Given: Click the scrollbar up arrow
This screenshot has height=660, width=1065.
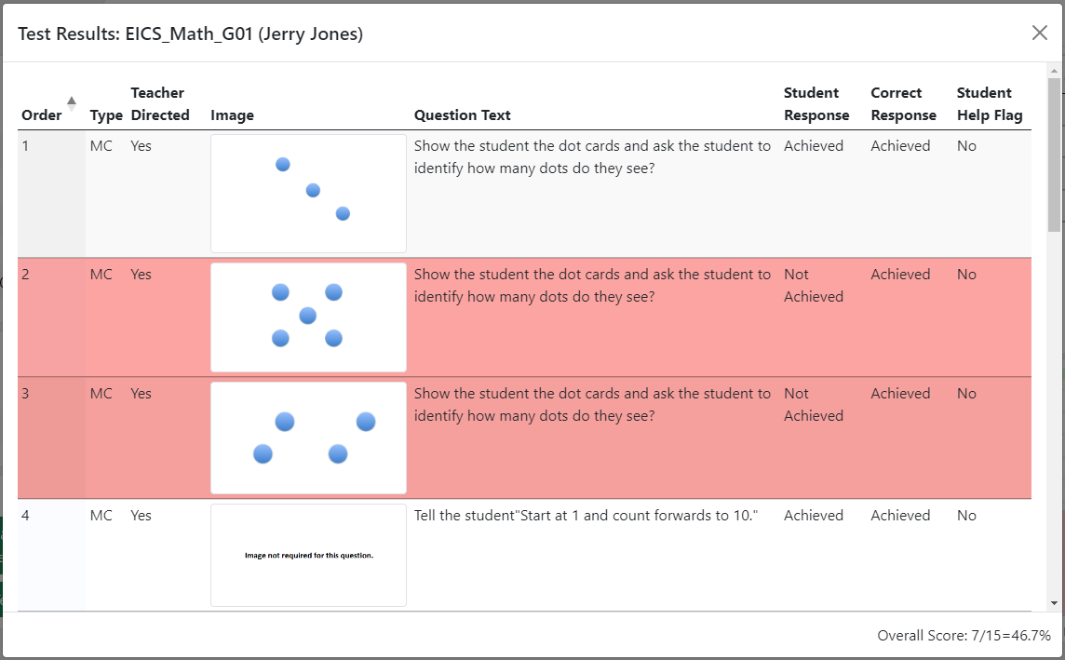Looking at the screenshot, I should 1054,71.
